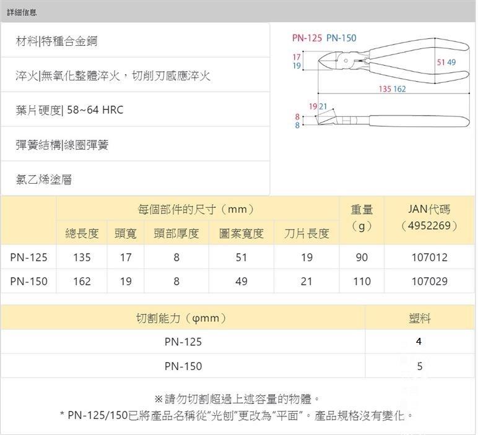Click the 刀片長度 column header
This screenshot has width=478, height=435.
click(x=306, y=233)
